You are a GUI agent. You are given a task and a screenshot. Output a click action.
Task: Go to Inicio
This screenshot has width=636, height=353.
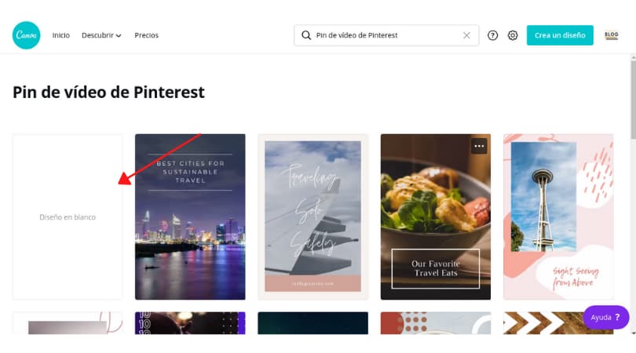(x=60, y=35)
